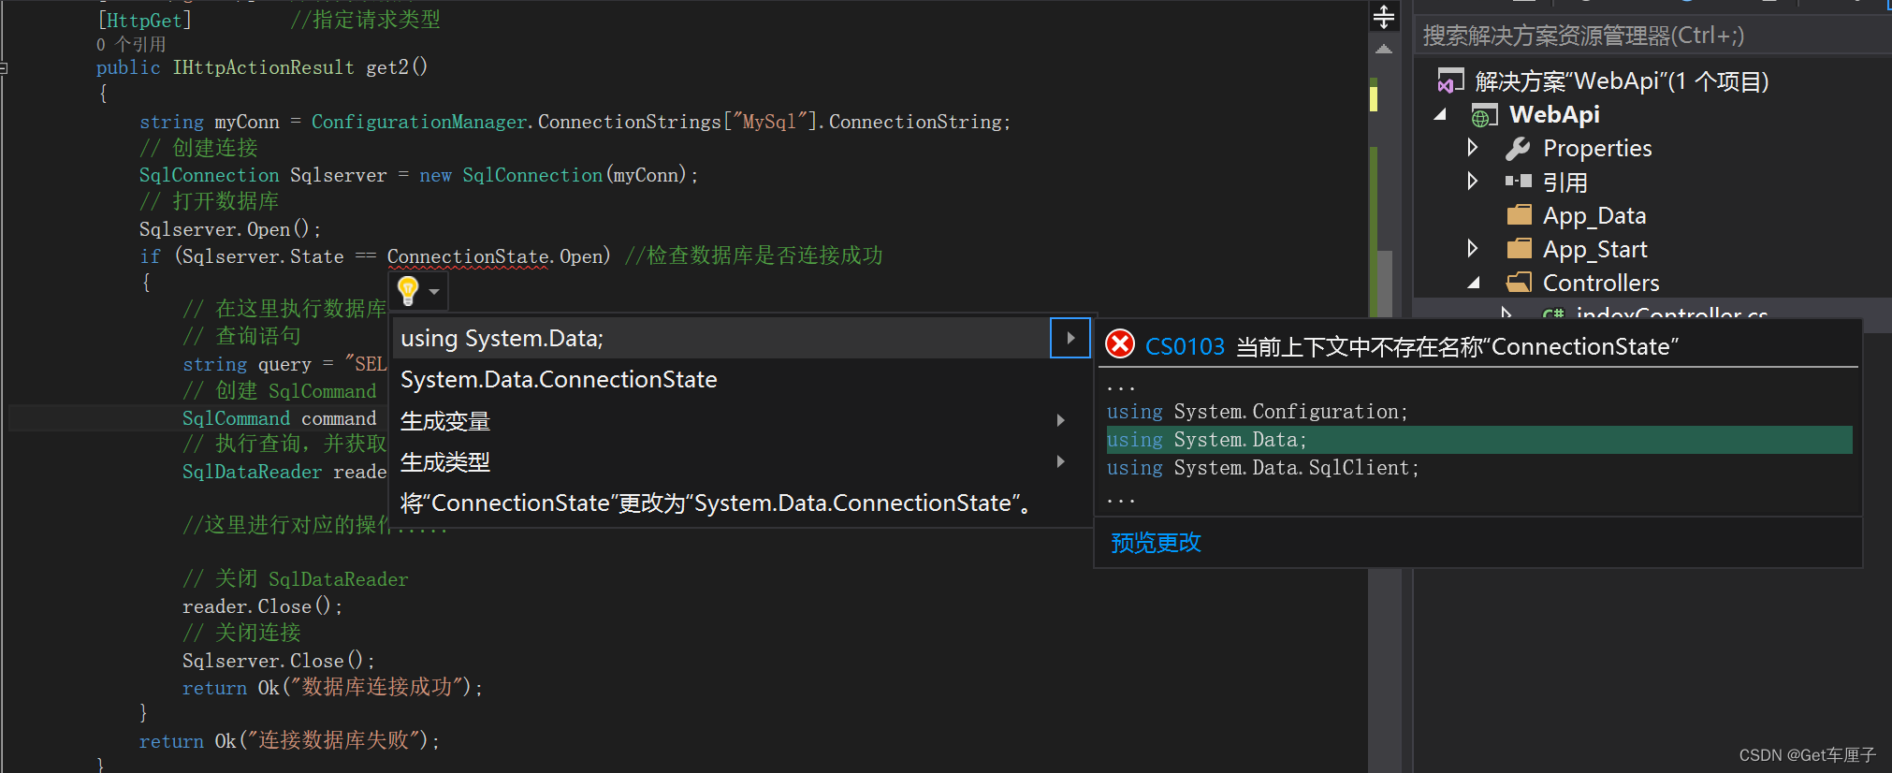Screen dimensions: 1892x773
Task: Click the solution explorer search box
Action: [x=1651, y=36]
